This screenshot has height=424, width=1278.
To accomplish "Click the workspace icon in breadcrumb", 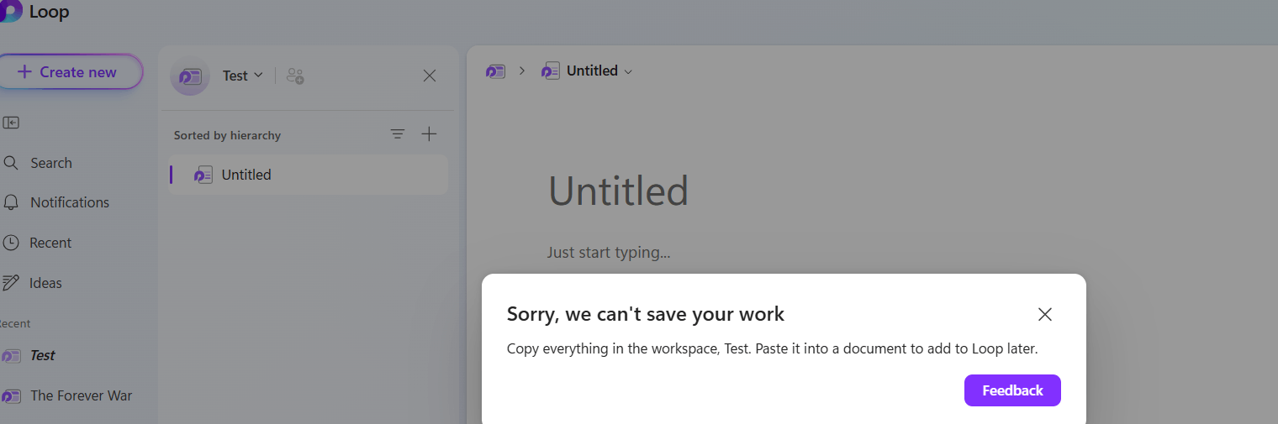I will (495, 71).
